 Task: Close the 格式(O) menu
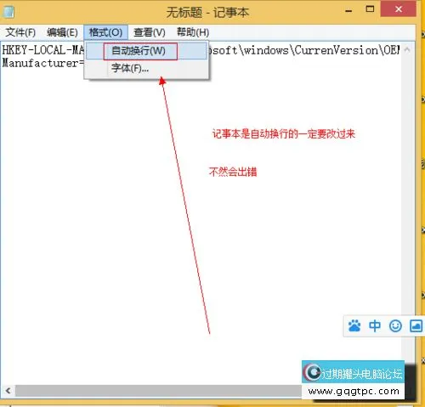point(105,32)
